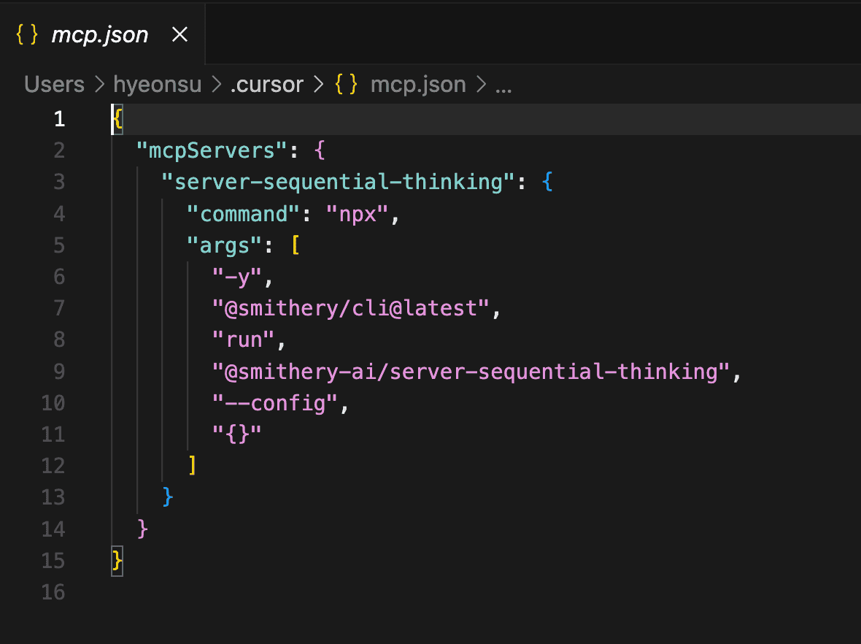Image resolution: width=861 pixels, height=644 pixels.
Task: Click line number 1 in gutter
Action: pos(60,119)
